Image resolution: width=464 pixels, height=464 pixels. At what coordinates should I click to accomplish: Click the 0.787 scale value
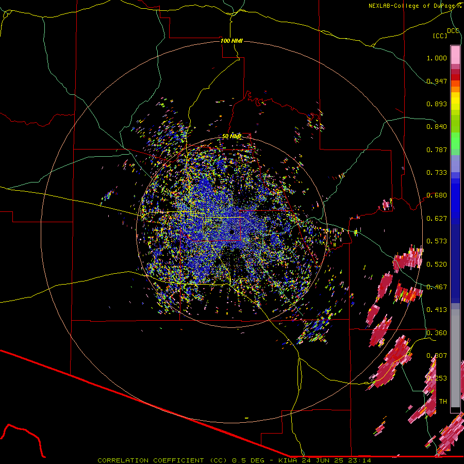point(437,150)
